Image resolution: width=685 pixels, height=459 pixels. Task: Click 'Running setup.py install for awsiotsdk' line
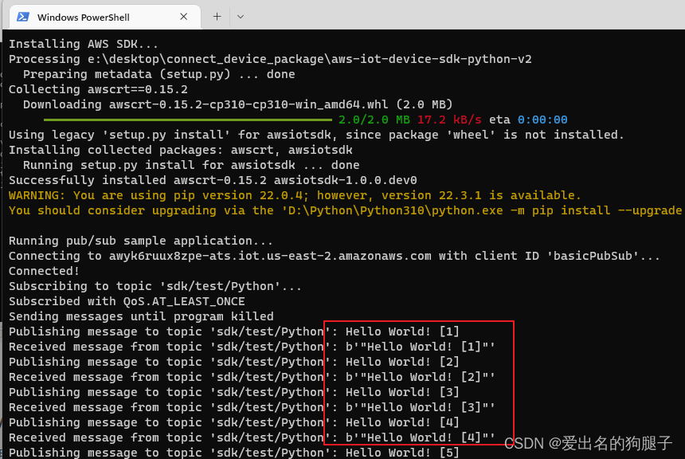click(191, 165)
